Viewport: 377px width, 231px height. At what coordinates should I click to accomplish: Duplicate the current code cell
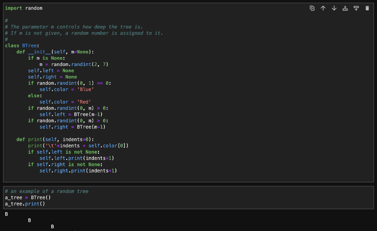(312, 8)
